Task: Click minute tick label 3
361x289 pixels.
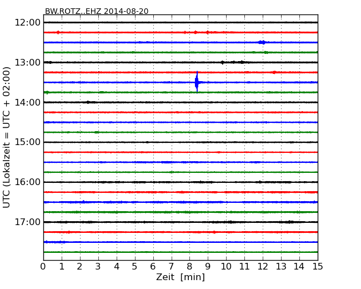Action: click(98, 267)
